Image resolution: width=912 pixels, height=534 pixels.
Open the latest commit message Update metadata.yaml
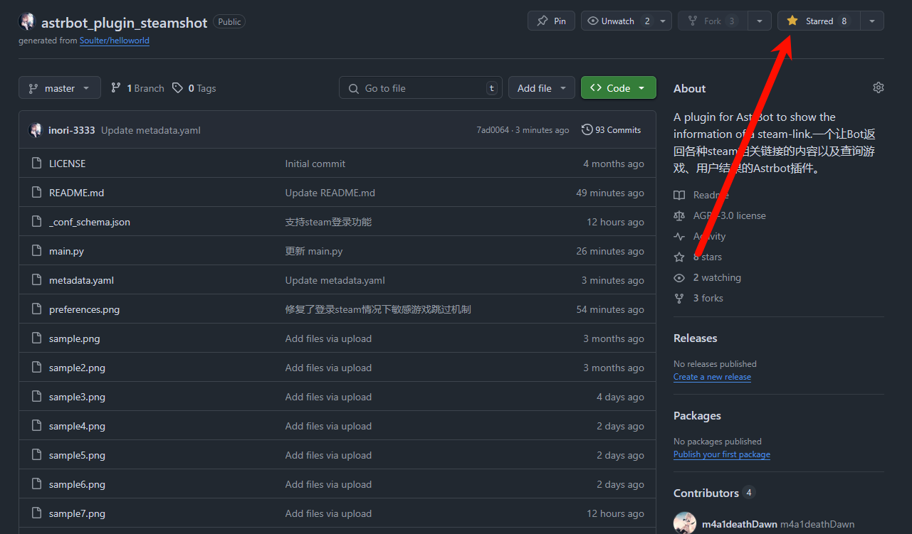click(x=151, y=130)
